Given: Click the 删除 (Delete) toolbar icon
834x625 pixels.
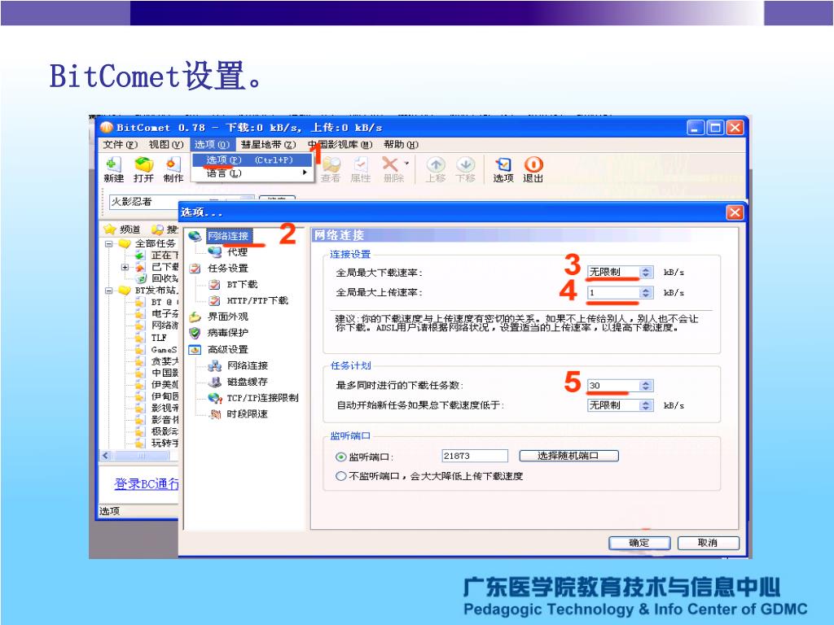Looking at the screenshot, I should [x=392, y=170].
